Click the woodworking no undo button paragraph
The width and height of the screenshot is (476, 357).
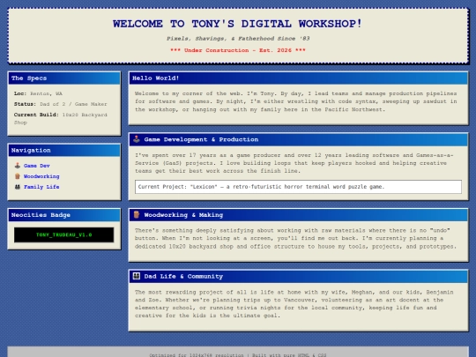(295, 238)
